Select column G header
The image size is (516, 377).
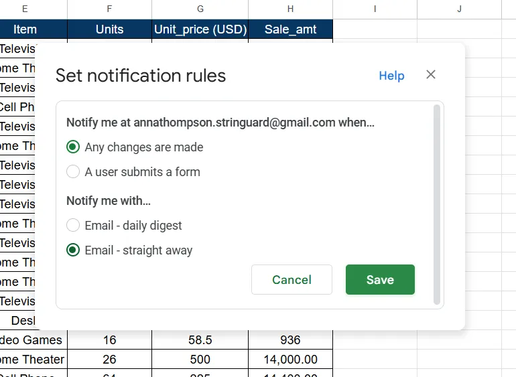point(200,9)
